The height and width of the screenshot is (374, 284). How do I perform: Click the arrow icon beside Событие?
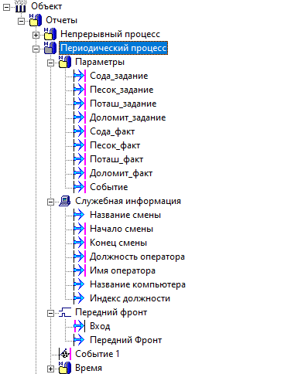tap(80, 187)
